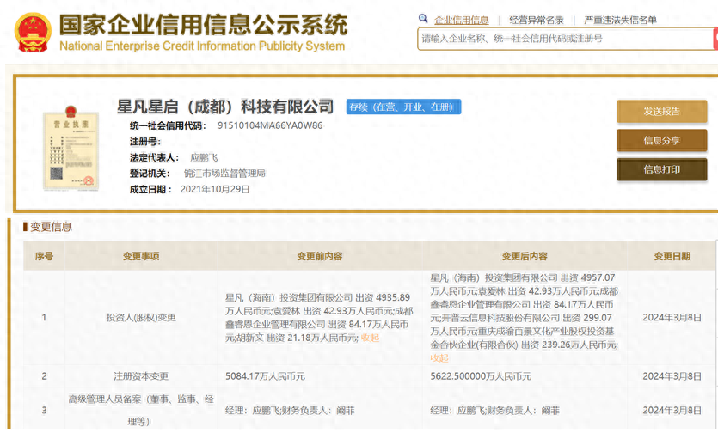
Task: Click date 2024年3月8日 in row 2
Action: [x=672, y=376]
